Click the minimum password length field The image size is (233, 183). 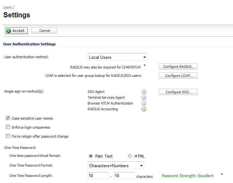98,176
